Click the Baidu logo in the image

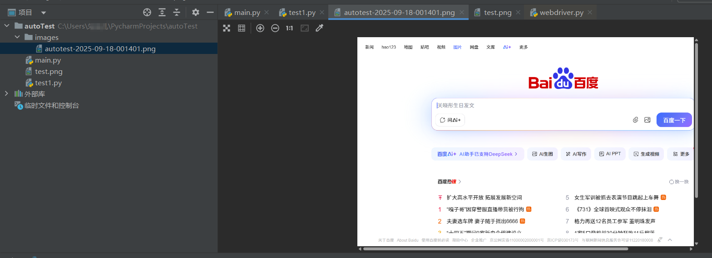[x=563, y=79]
